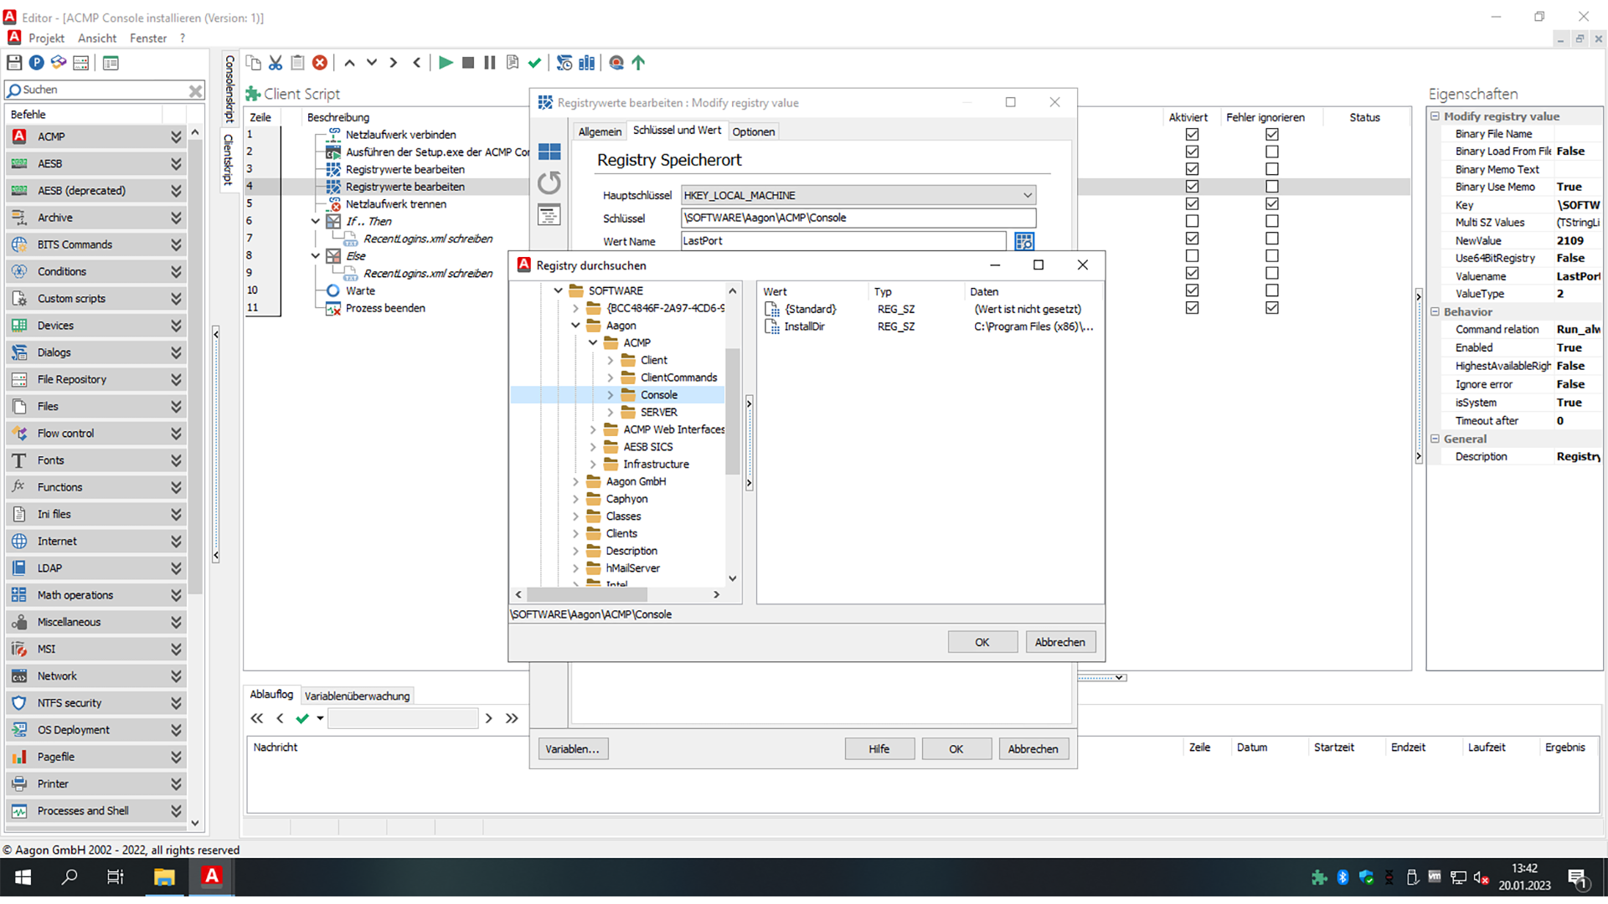Click the stop square icon
Viewport: 1608px width, 904px height.
[468, 63]
